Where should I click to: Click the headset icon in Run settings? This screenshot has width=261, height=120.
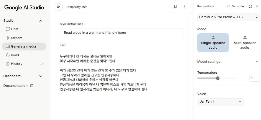(x=250, y=6)
